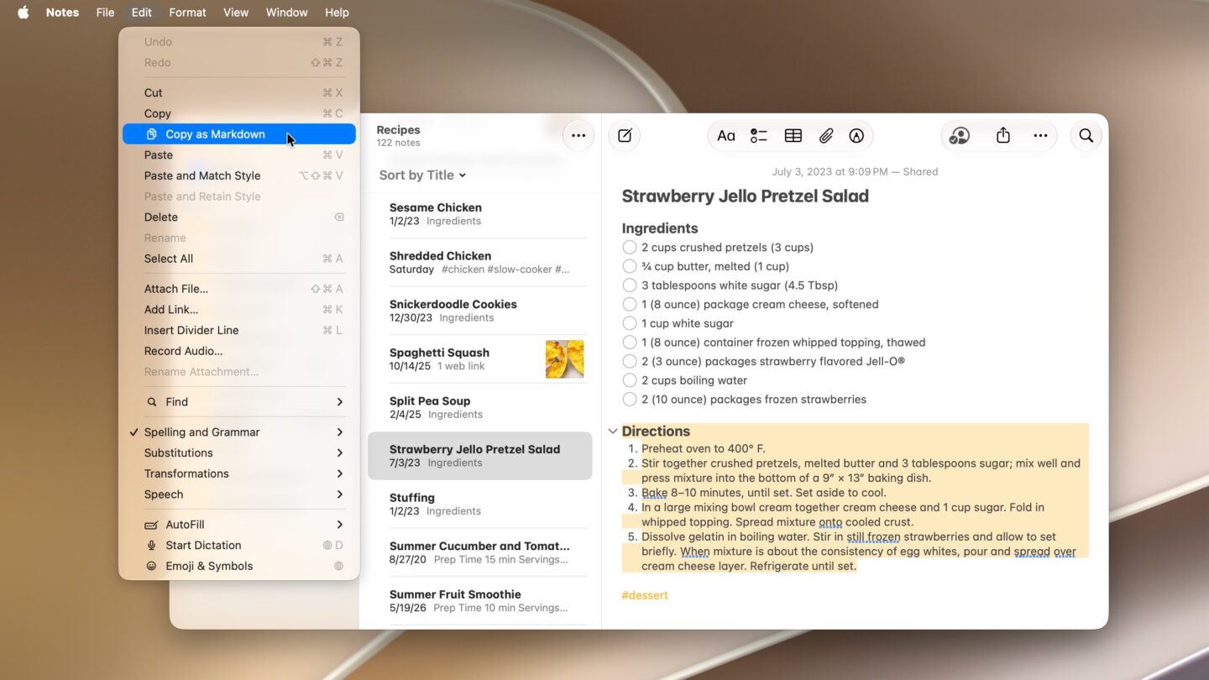This screenshot has height=680, width=1209.
Task: Open the Summer Fruit Smoothie note
Action: [480, 601]
